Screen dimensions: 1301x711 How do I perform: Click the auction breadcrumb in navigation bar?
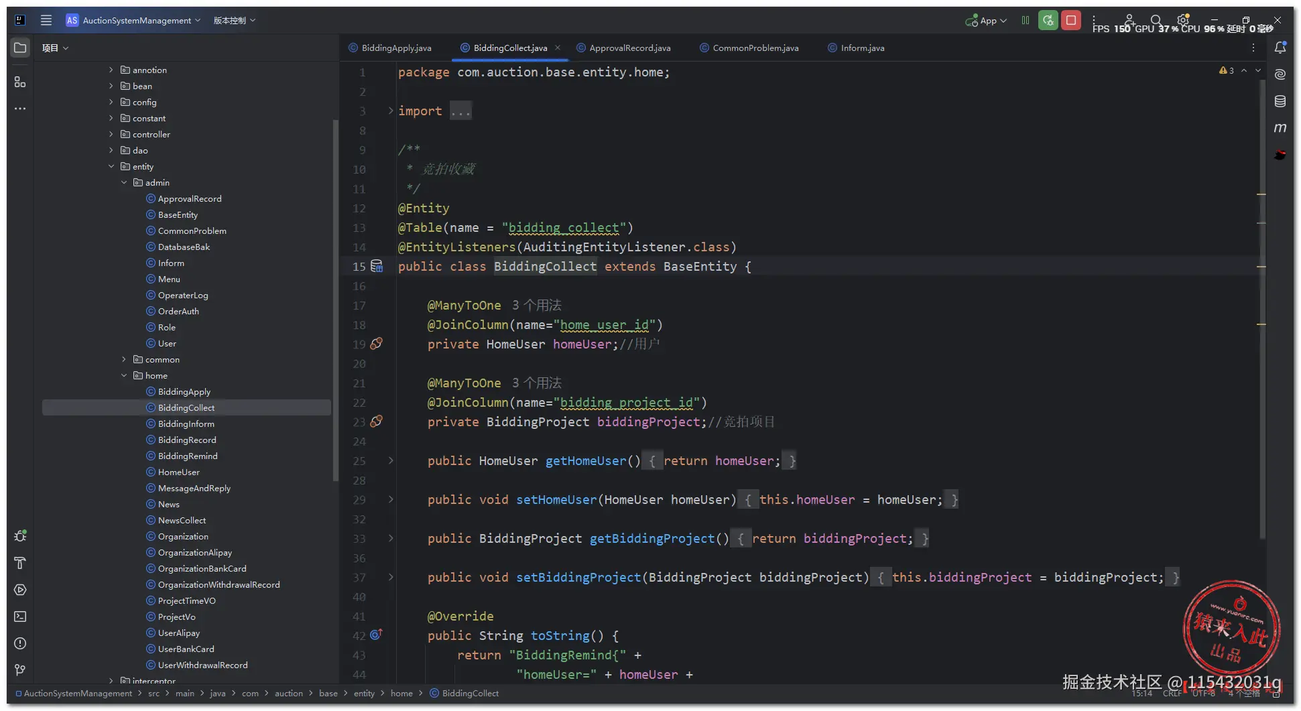pyautogui.click(x=289, y=693)
